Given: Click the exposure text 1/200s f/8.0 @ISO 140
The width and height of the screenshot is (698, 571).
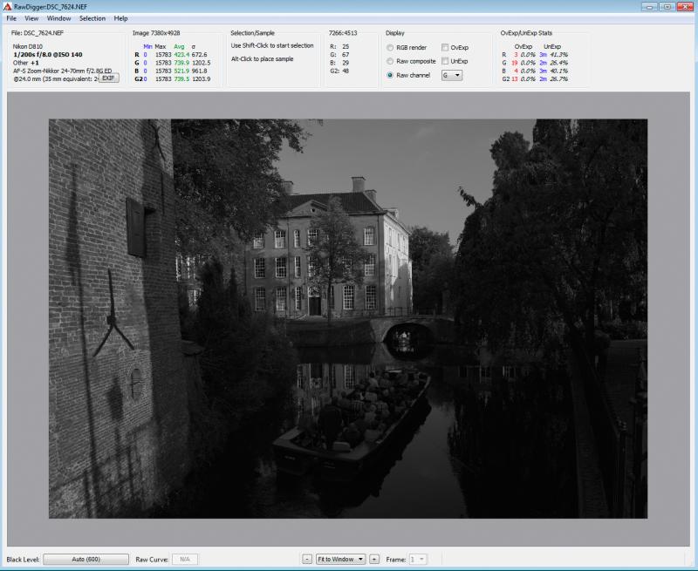Looking at the screenshot, I should click(x=48, y=55).
